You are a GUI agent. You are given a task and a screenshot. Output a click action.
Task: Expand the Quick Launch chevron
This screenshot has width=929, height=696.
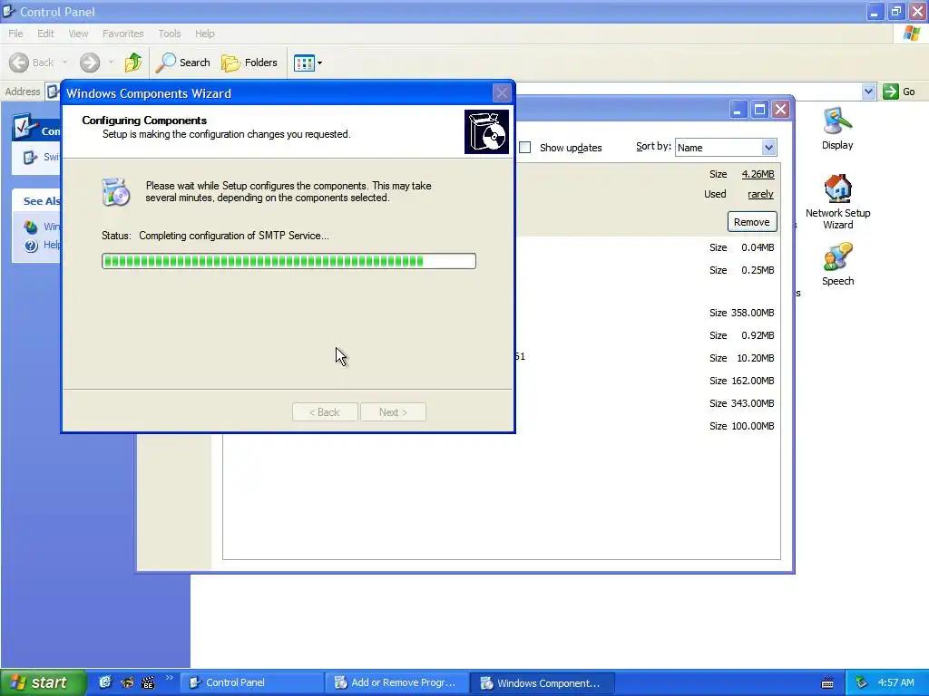[170, 678]
